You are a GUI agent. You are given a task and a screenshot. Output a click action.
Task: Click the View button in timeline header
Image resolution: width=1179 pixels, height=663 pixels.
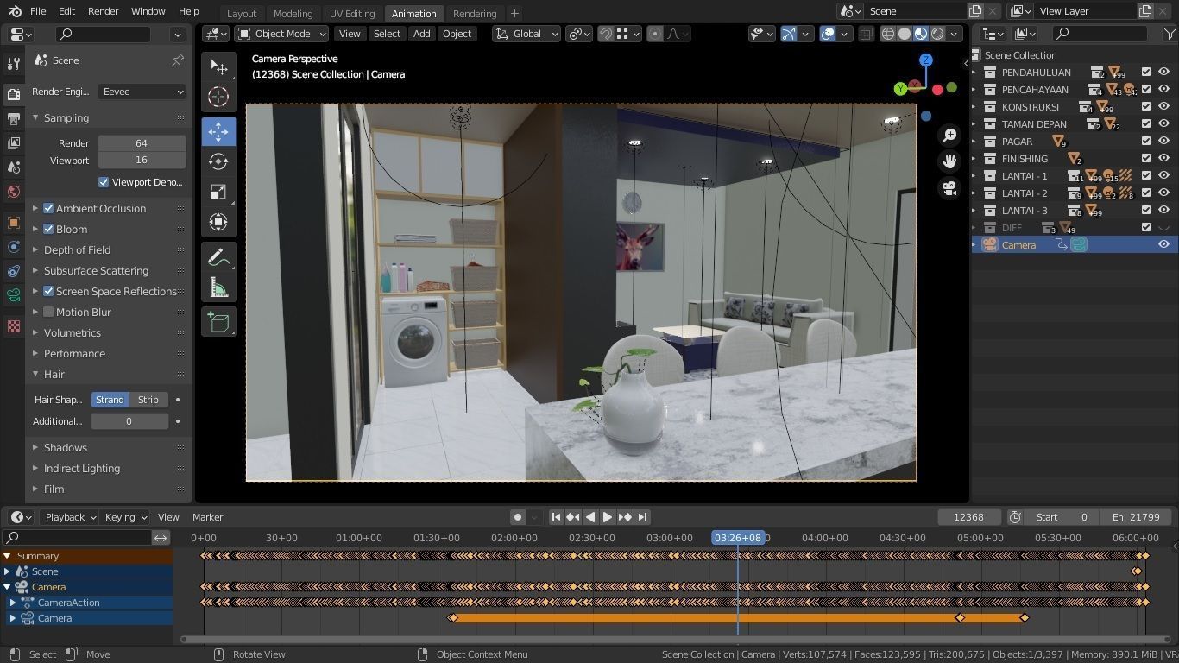click(168, 517)
